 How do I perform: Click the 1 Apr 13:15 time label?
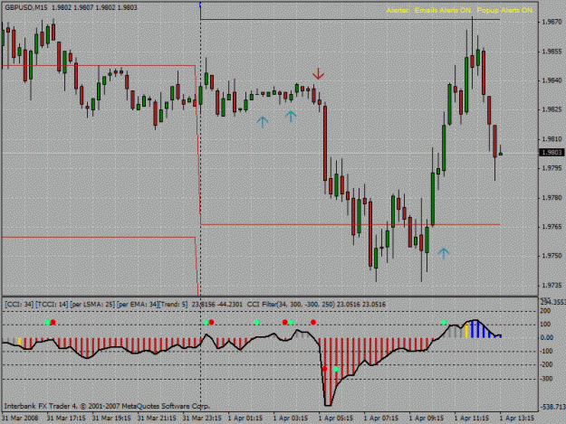517,419
